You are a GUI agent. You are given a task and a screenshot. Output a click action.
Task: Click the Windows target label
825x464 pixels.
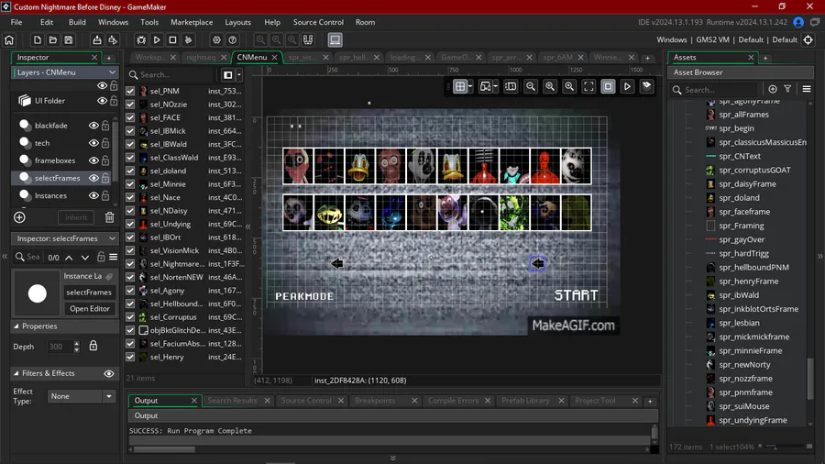click(672, 40)
